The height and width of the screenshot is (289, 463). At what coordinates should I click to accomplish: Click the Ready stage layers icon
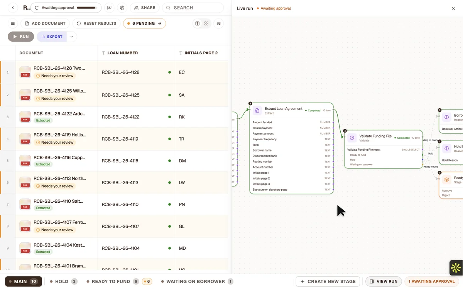(x=447, y=180)
